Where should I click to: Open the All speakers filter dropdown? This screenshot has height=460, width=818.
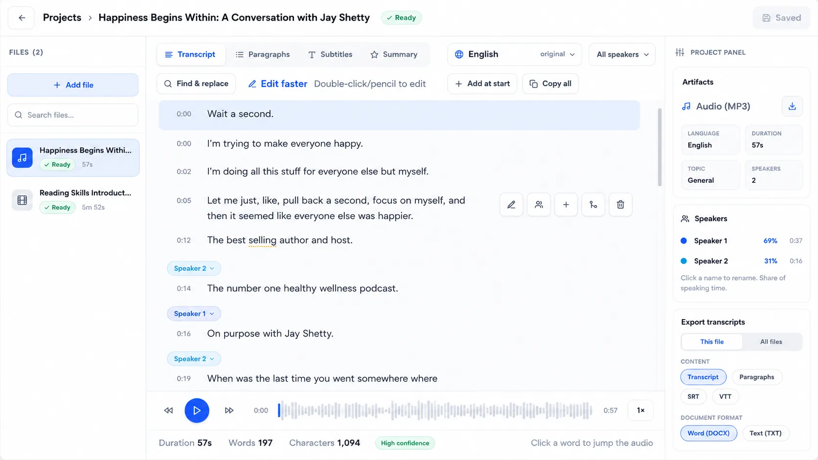622,54
